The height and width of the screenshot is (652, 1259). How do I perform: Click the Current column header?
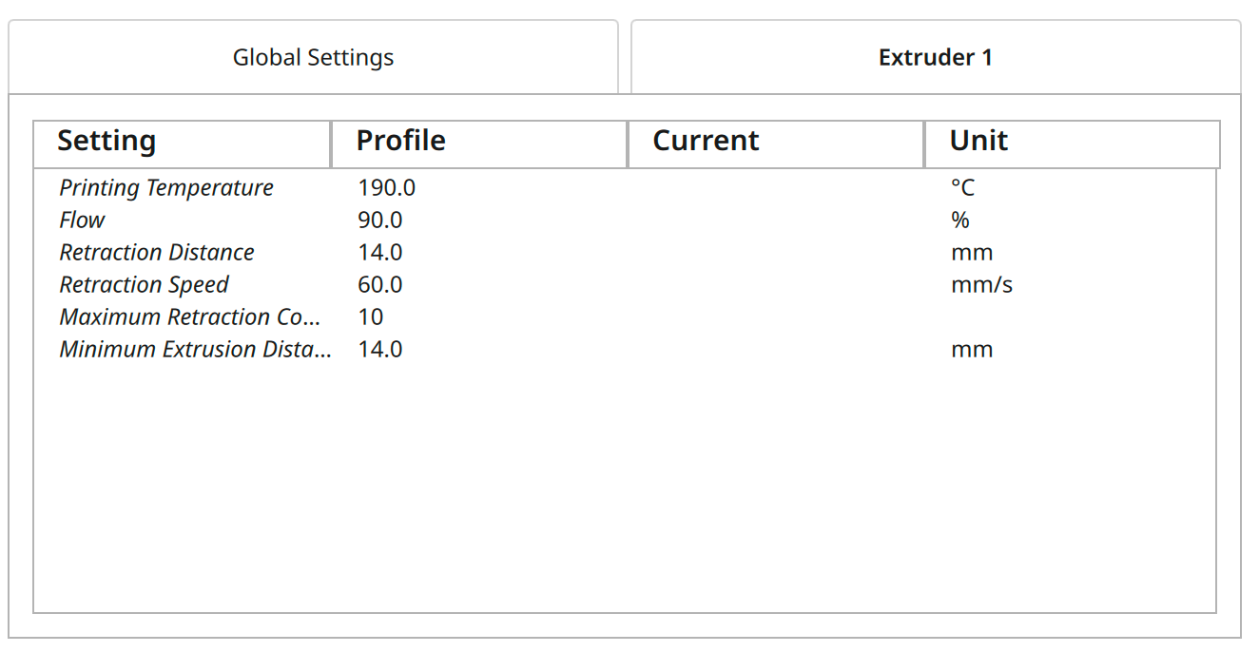[x=775, y=143]
